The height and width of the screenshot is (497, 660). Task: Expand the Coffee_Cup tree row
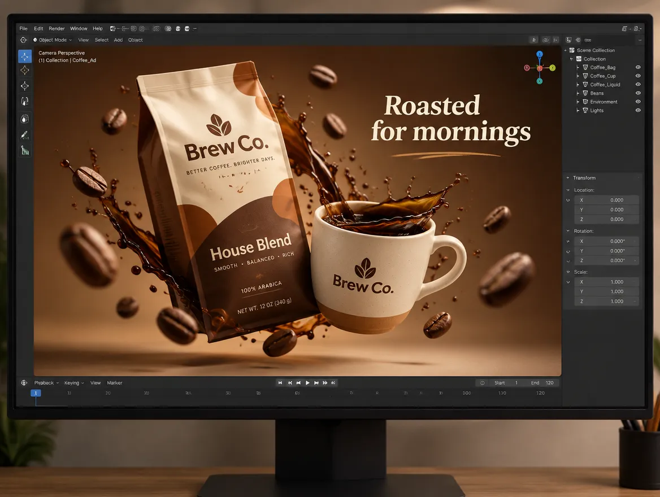tap(578, 76)
